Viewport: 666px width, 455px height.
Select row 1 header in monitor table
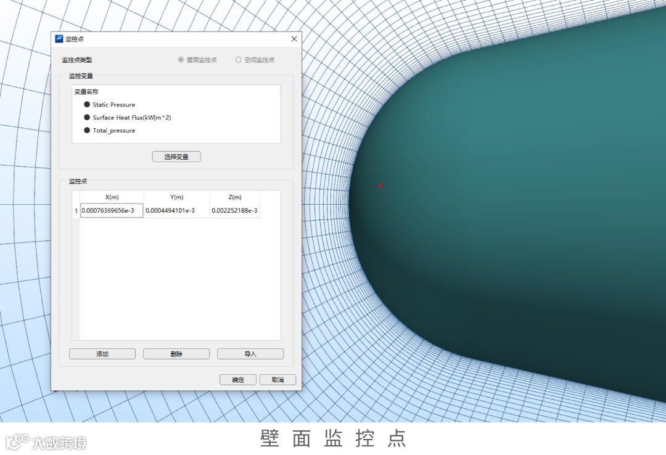pyautogui.click(x=76, y=211)
